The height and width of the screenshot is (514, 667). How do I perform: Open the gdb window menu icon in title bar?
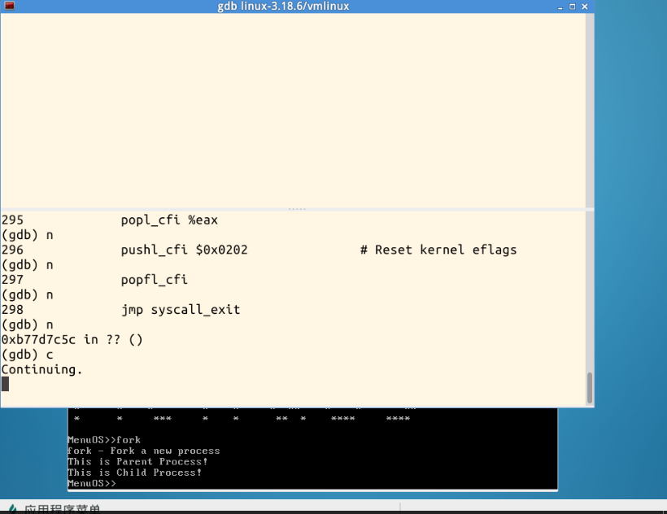point(10,6)
